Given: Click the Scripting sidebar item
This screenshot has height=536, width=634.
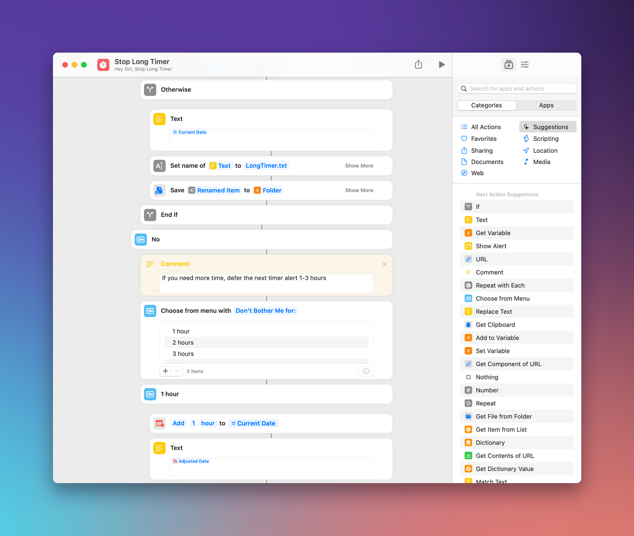Looking at the screenshot, I should 545,138.
